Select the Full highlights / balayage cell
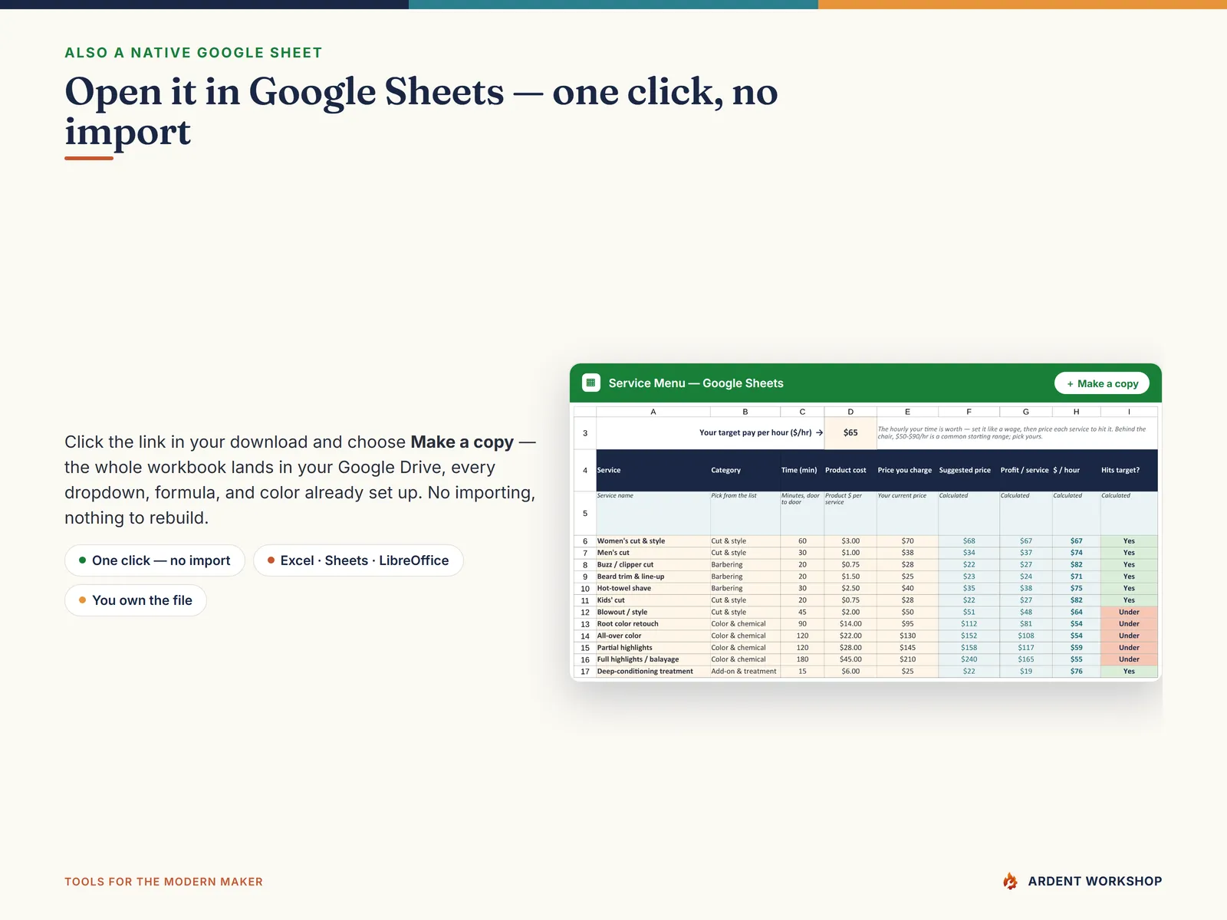This screenshot has width=1227, height=920. point(653,659)
